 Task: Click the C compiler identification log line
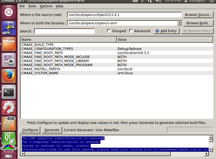[60, 142]
